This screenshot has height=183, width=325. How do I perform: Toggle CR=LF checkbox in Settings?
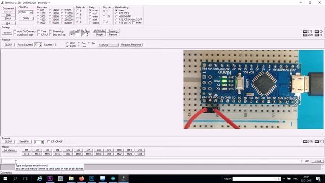(39, 35)
